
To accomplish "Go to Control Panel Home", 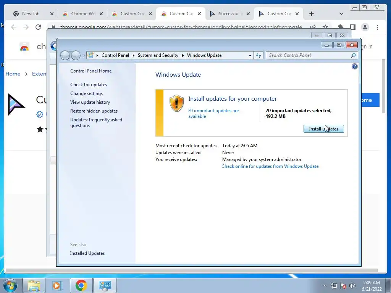I will (x=91, y=71).
